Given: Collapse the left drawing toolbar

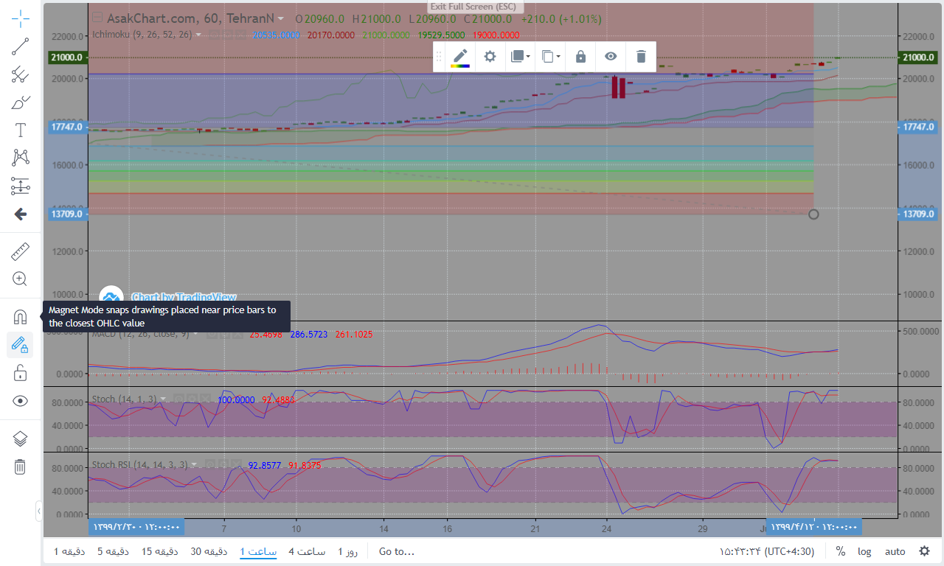Looking at the screenshot, I should click(39, 510).
